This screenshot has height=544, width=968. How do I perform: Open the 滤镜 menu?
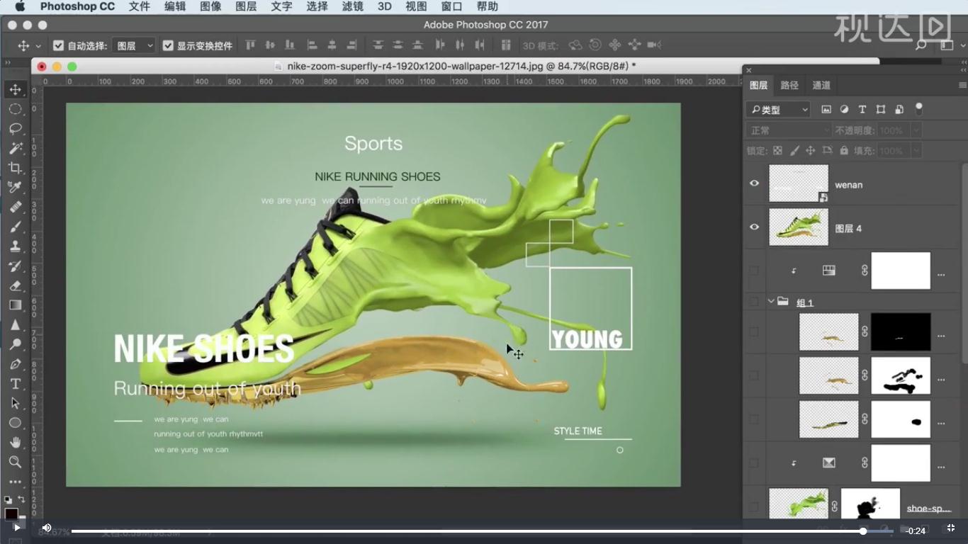(352, 6)
